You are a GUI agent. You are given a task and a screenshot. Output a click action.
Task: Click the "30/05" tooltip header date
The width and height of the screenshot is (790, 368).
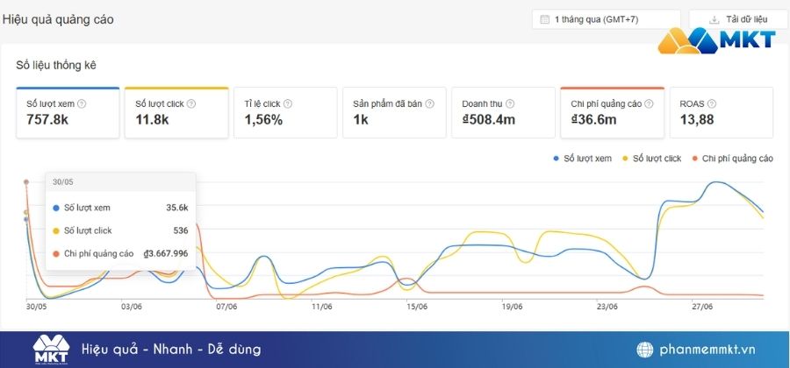63,182
